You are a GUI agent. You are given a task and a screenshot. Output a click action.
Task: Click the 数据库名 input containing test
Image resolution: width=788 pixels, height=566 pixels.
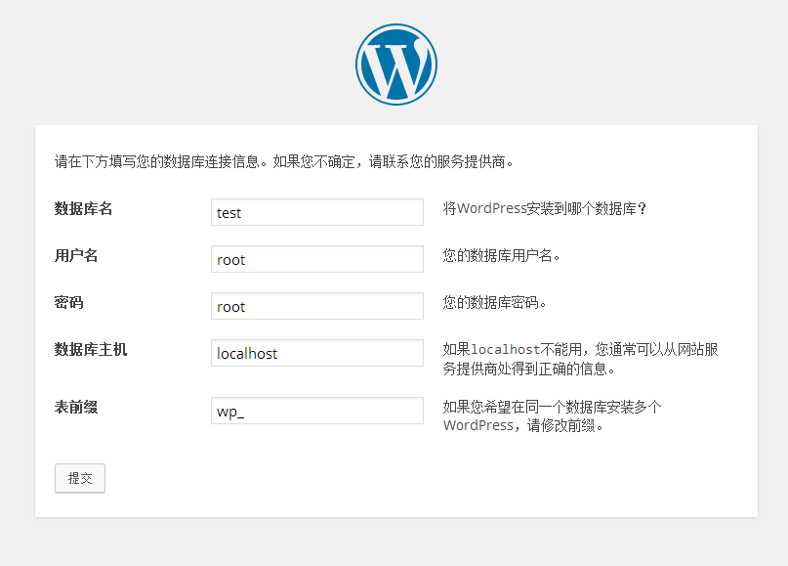click(315, 212)
